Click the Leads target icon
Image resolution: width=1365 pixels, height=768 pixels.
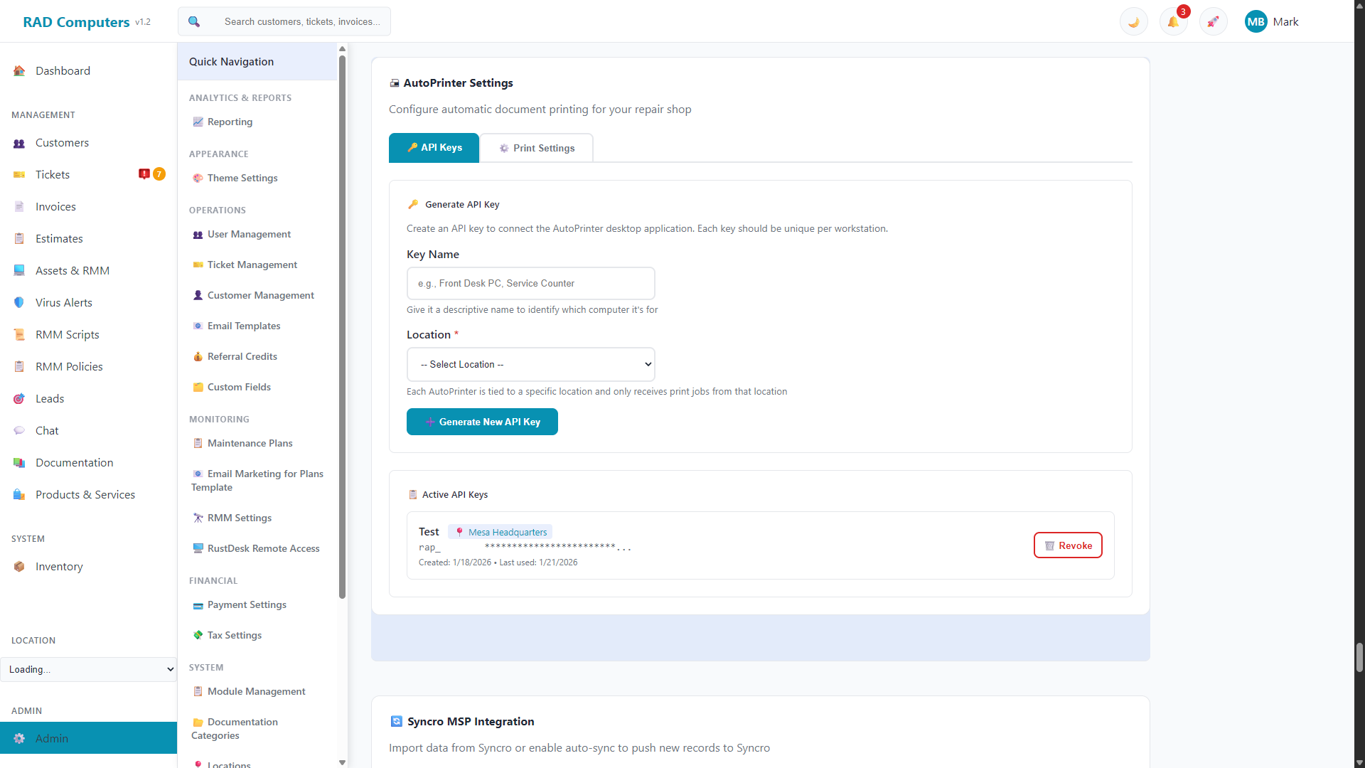(x=18, y=398)
